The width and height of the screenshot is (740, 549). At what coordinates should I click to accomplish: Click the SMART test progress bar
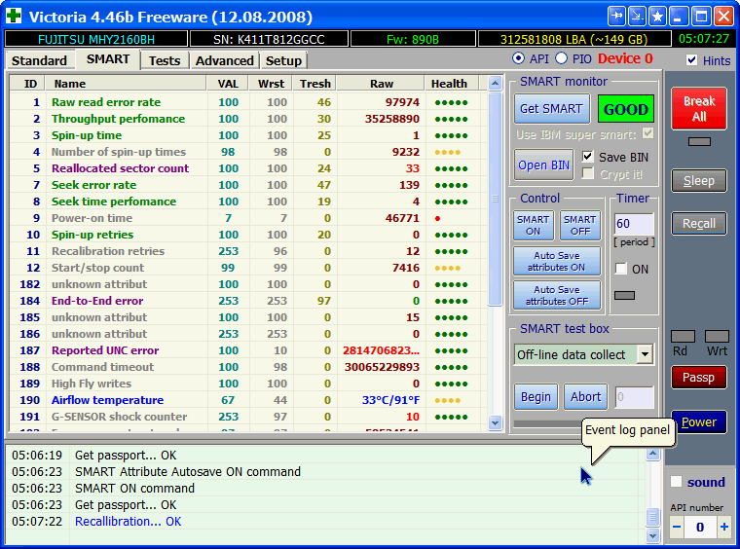tap(550, 424)
